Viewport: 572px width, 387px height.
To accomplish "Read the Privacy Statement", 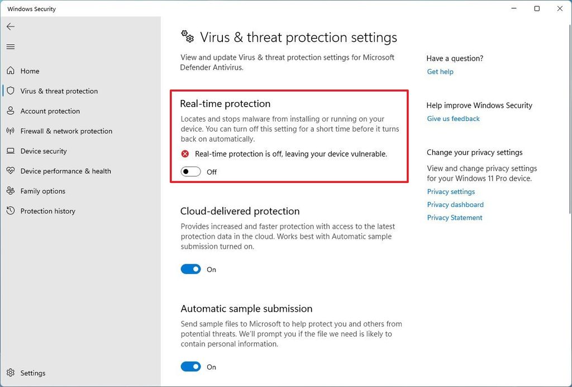I will click(x=454, y=217).
